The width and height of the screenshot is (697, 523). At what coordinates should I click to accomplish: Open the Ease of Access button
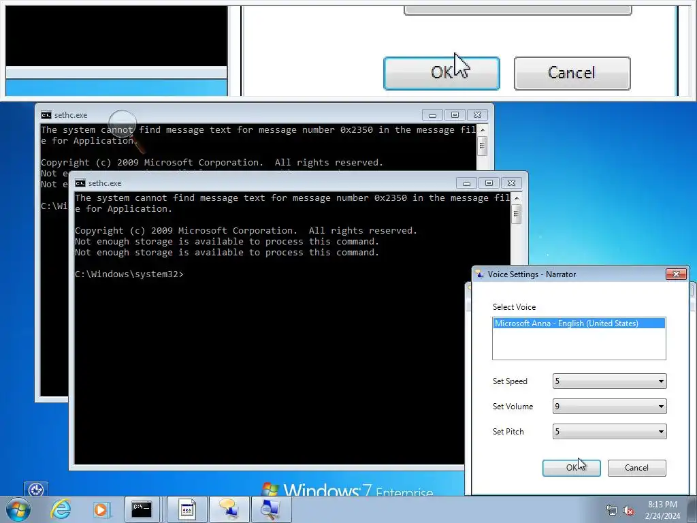coord(36,490)
